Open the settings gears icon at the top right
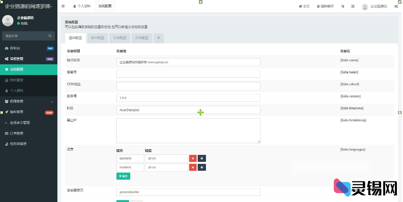The height and width of the screenshot is (202, 403). tap(396, 6)
